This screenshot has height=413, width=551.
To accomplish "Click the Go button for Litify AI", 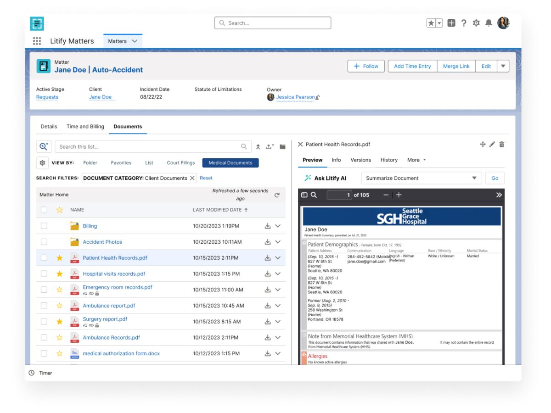I will (495, 178).
